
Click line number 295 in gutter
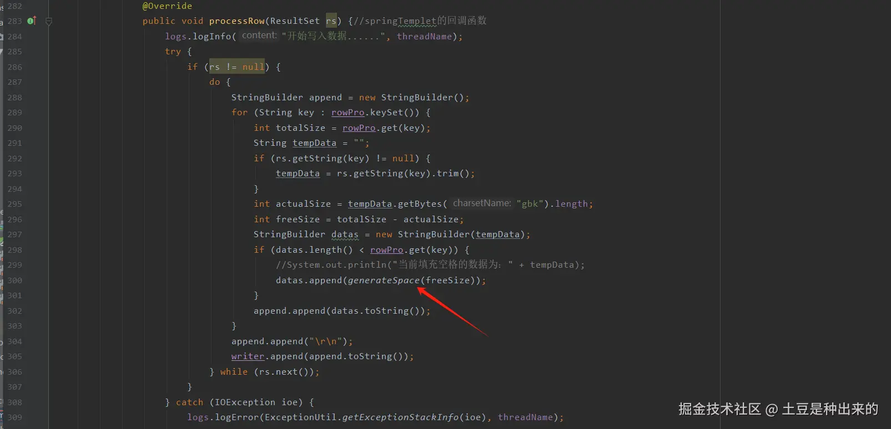pyautogui.click(x=14, y=204)
